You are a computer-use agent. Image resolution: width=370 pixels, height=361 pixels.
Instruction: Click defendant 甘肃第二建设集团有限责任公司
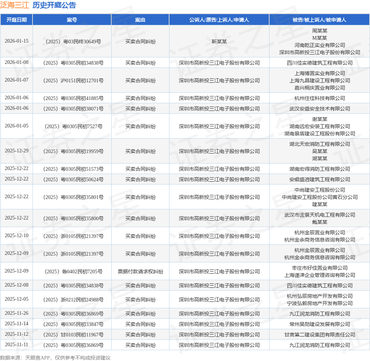pos(319,335)
